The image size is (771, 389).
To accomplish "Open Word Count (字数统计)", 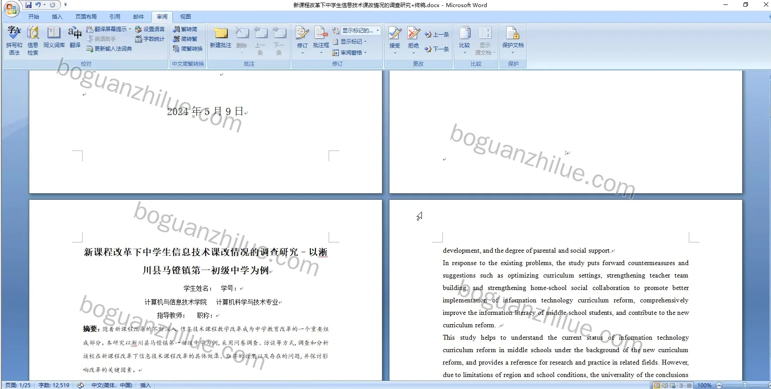I will [150, 39].
